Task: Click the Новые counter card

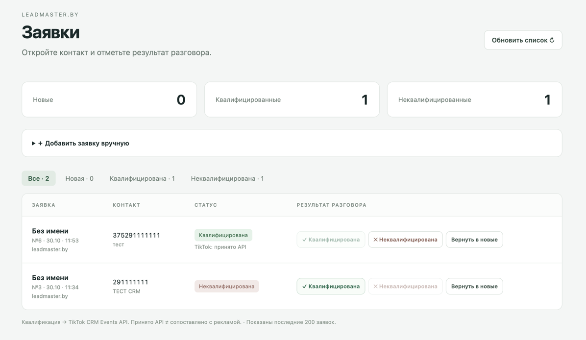Action: tap(109, 99)
